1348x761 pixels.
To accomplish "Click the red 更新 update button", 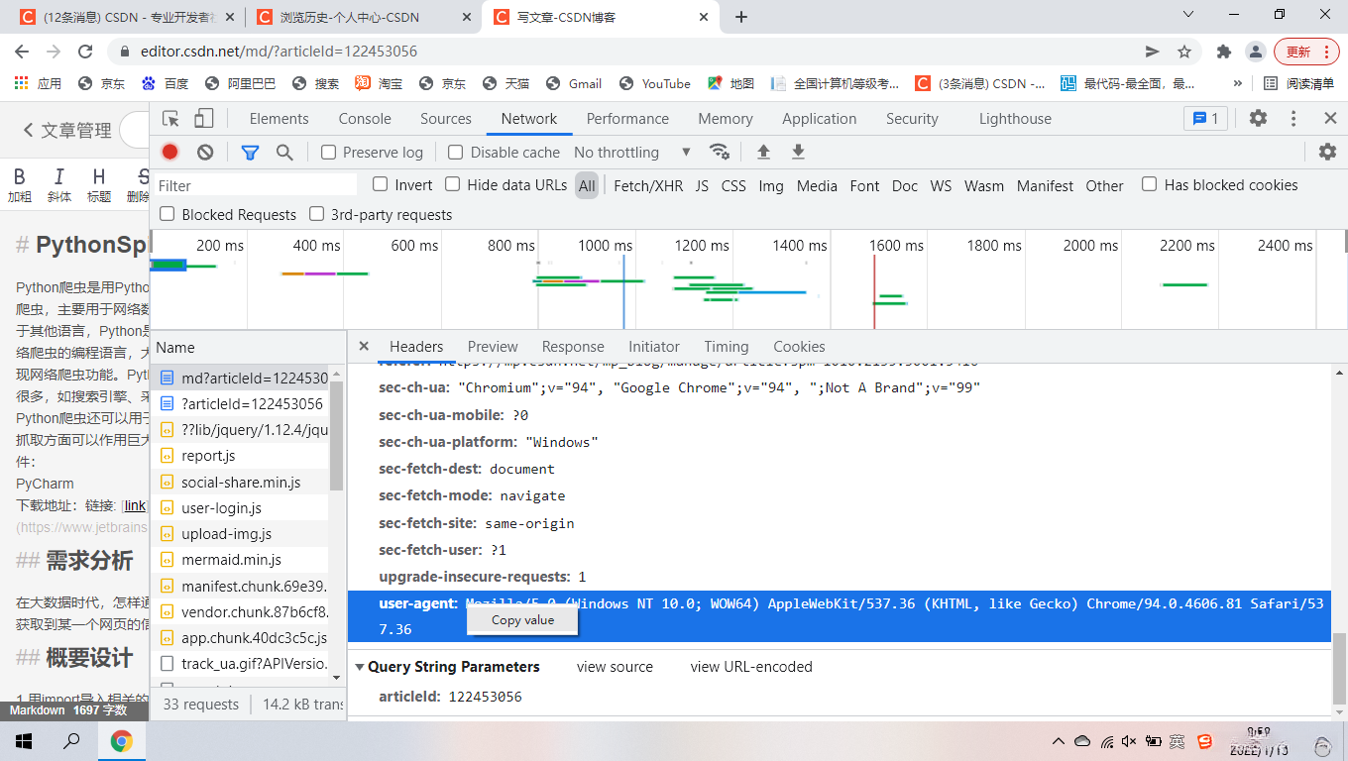I will tap(1306, 52).
